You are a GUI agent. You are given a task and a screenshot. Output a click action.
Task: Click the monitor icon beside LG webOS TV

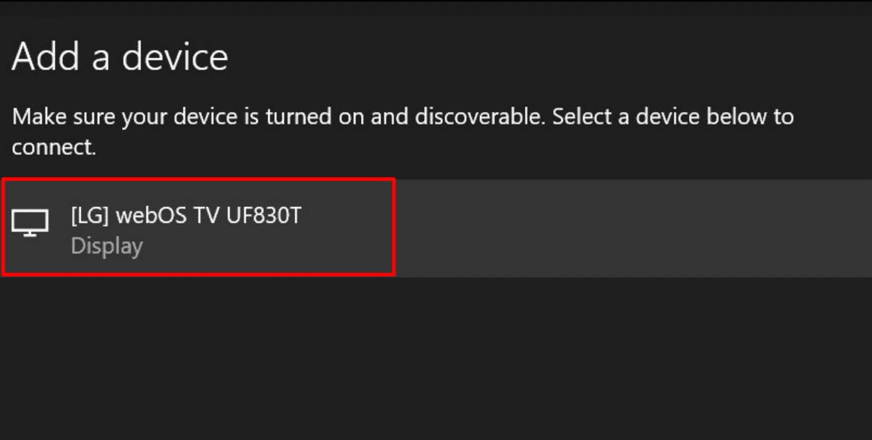[x=30, y=223]
